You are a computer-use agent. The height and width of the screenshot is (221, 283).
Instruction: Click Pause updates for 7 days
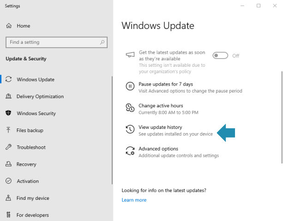pos(166,84)
